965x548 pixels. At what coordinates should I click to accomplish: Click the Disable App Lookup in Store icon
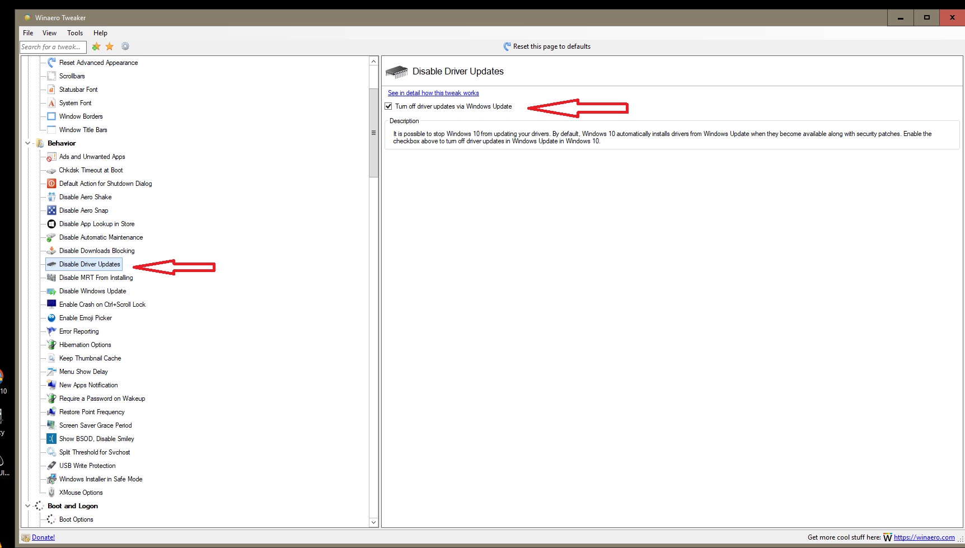pos(51,224)
